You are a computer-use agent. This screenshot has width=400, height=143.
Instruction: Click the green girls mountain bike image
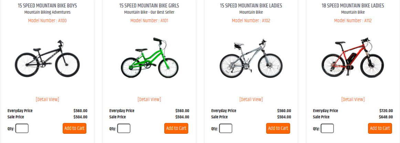point(149,58)
